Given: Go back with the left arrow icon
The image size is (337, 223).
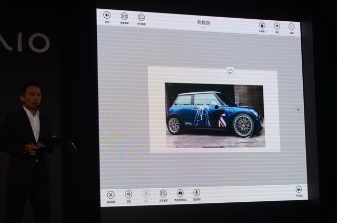Looking at the screenshot, I should click(x=107, y=15).
